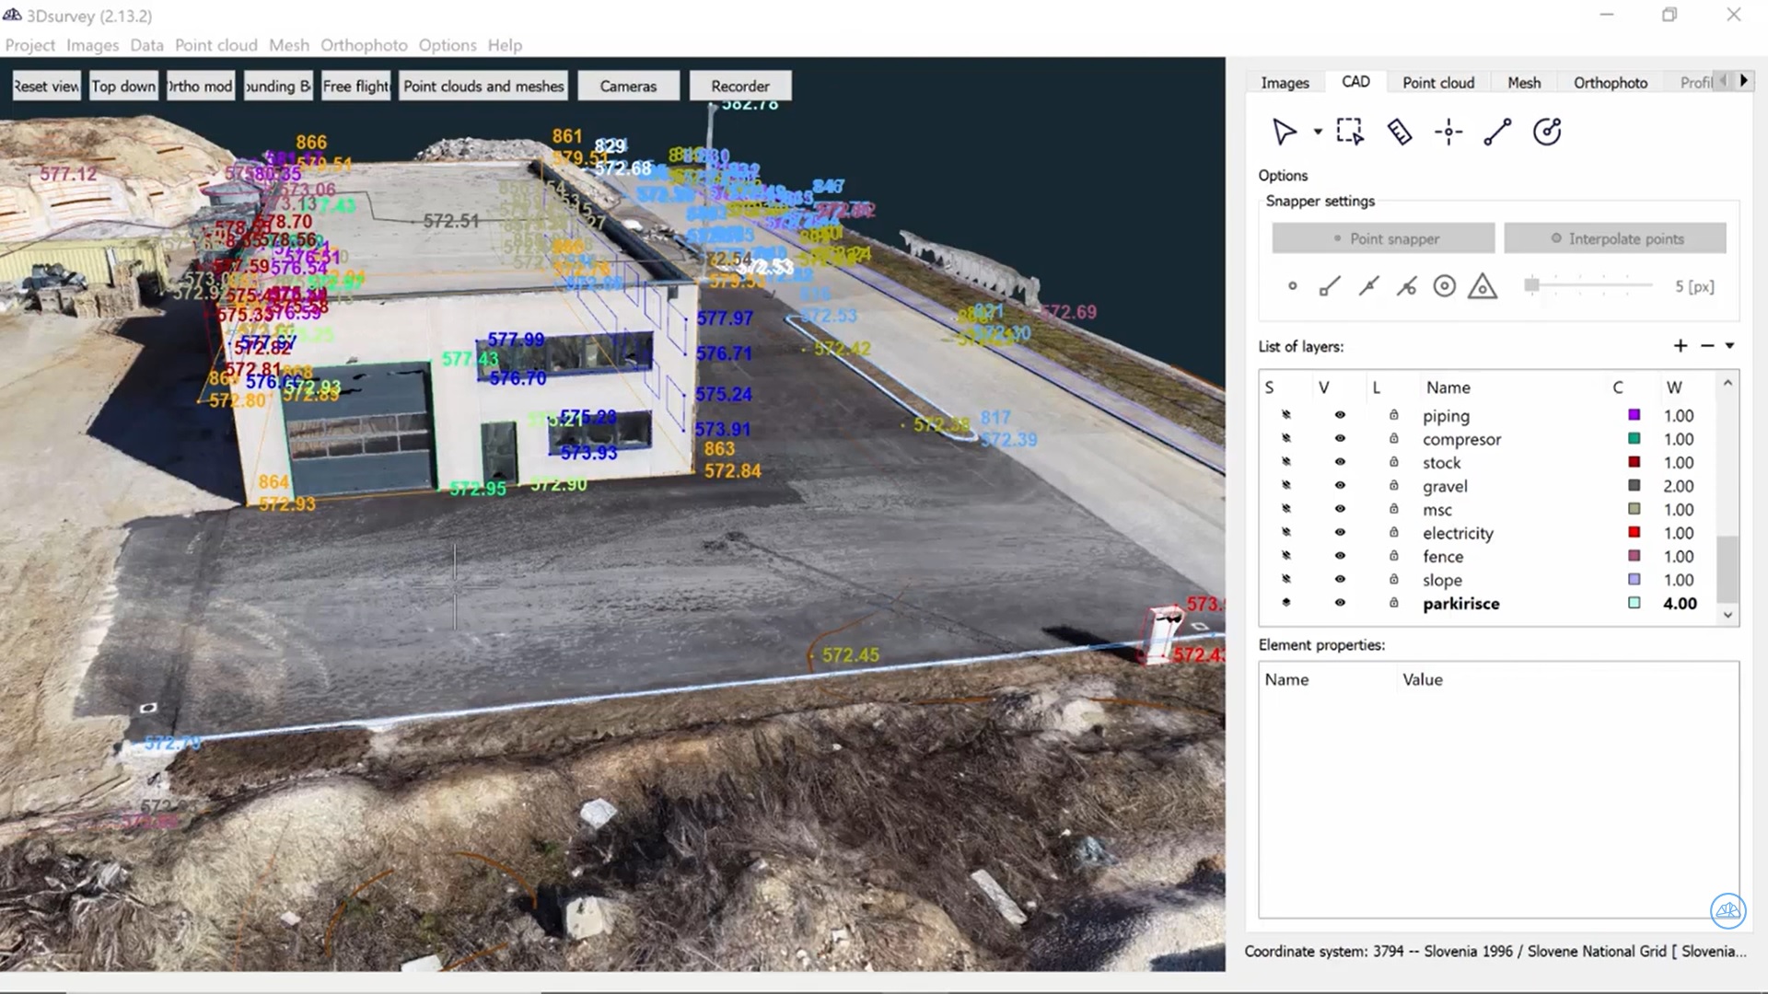1768x994 pixels.
Task: Click the Interpolate points button
Action: (1615, 238)
